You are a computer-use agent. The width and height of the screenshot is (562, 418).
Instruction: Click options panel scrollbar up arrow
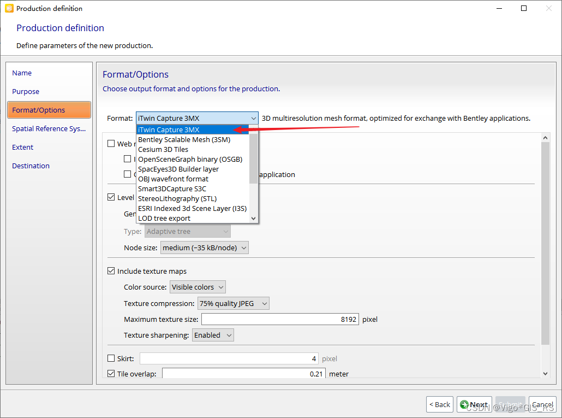tap(545, 138)
